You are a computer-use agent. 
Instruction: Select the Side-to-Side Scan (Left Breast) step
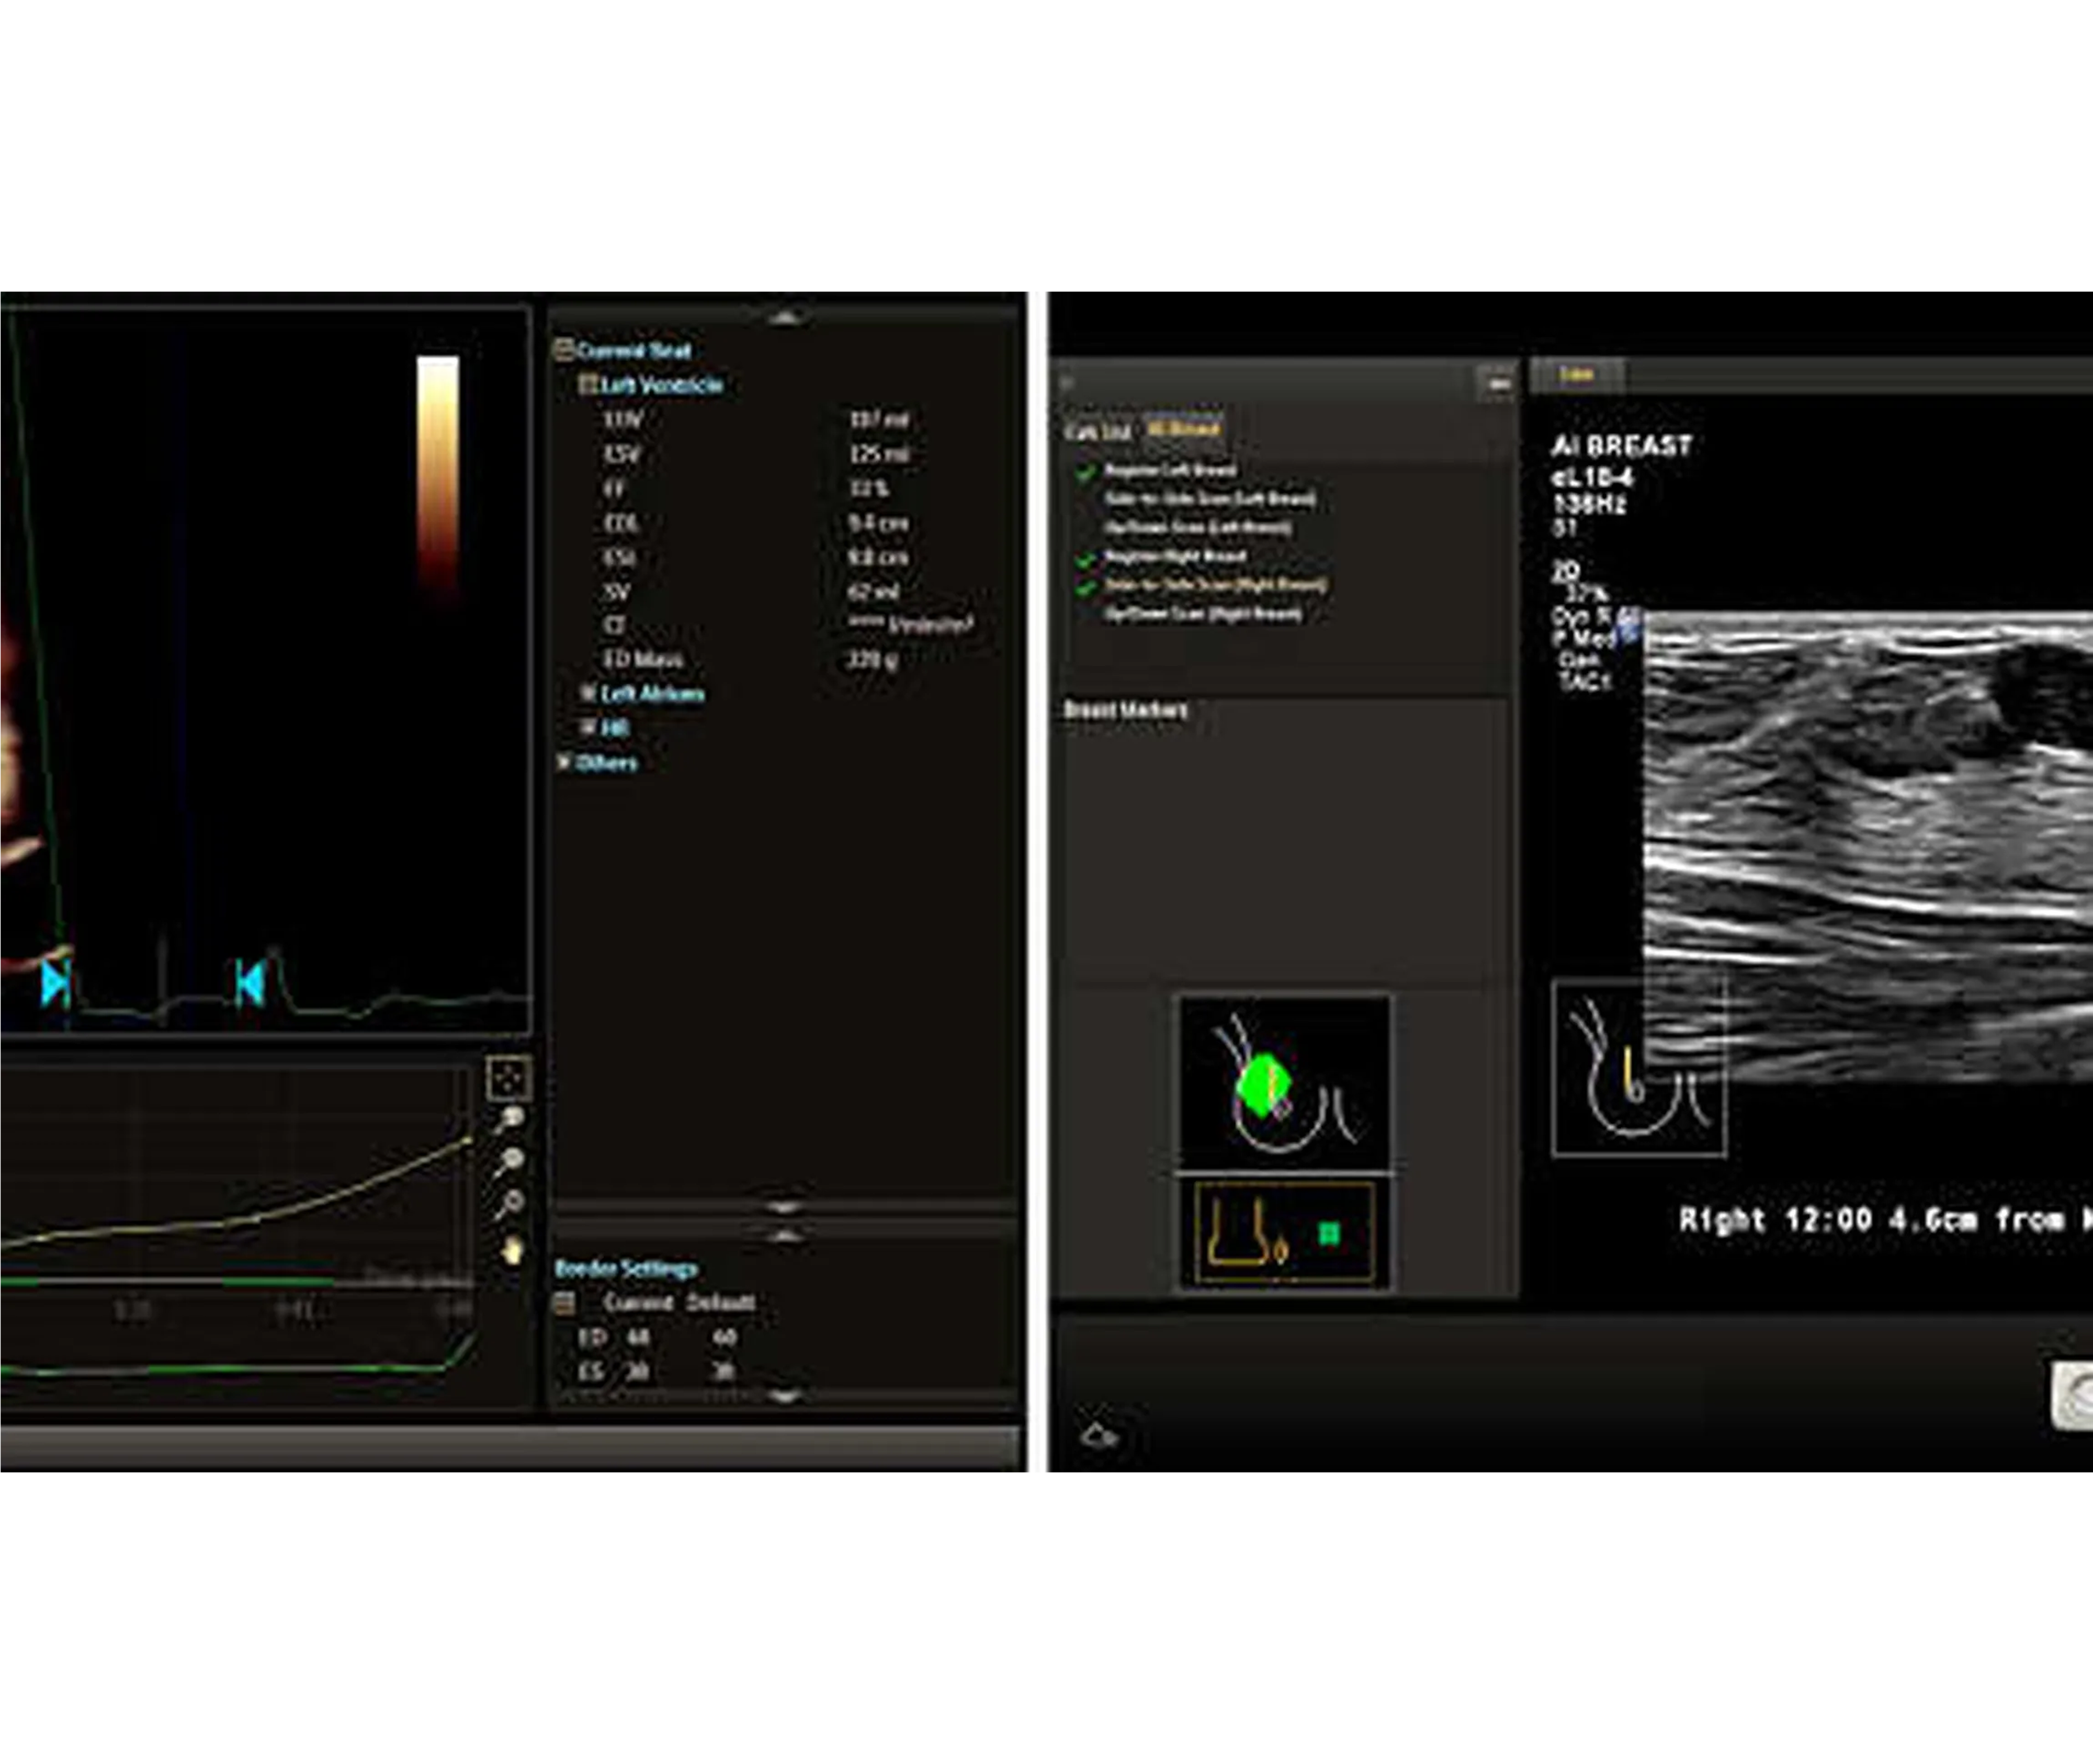[1209, 498]
